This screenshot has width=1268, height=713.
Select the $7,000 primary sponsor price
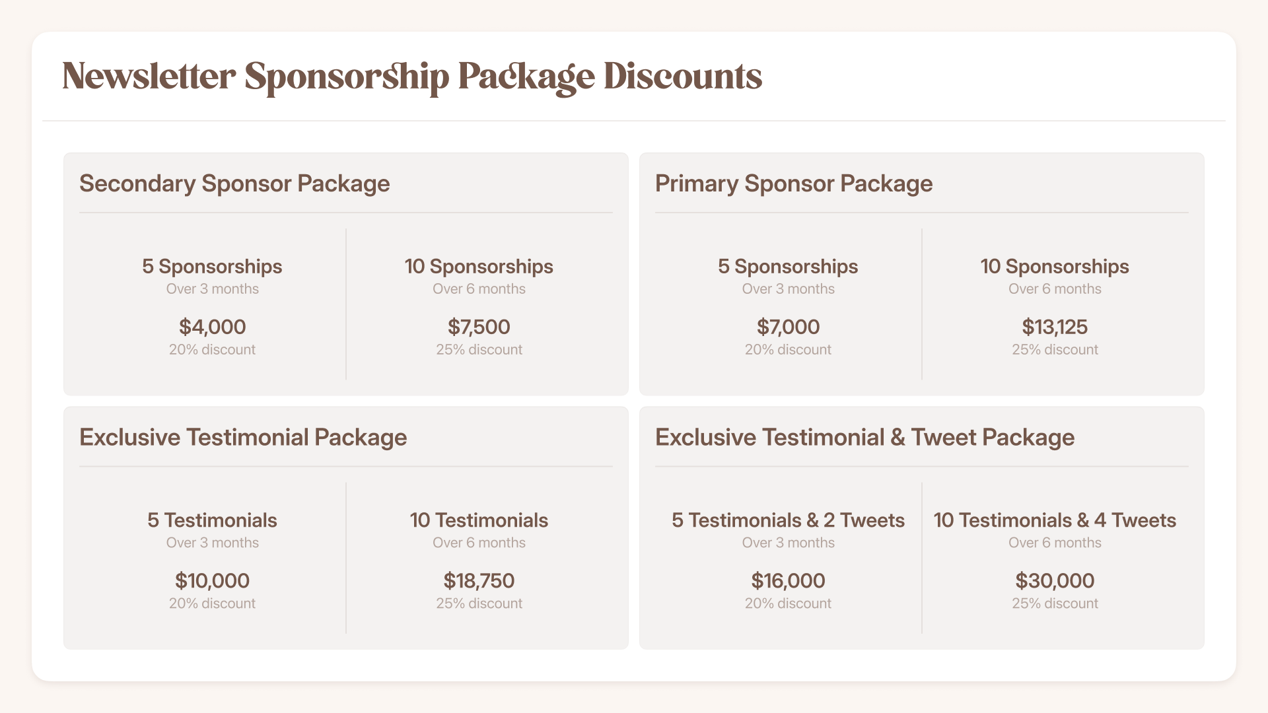[788, 327]
